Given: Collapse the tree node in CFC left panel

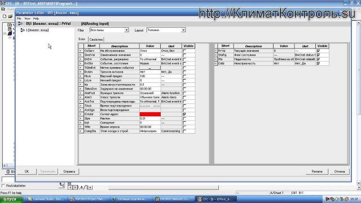Looking at the screenshot, I should click(5, 34).
